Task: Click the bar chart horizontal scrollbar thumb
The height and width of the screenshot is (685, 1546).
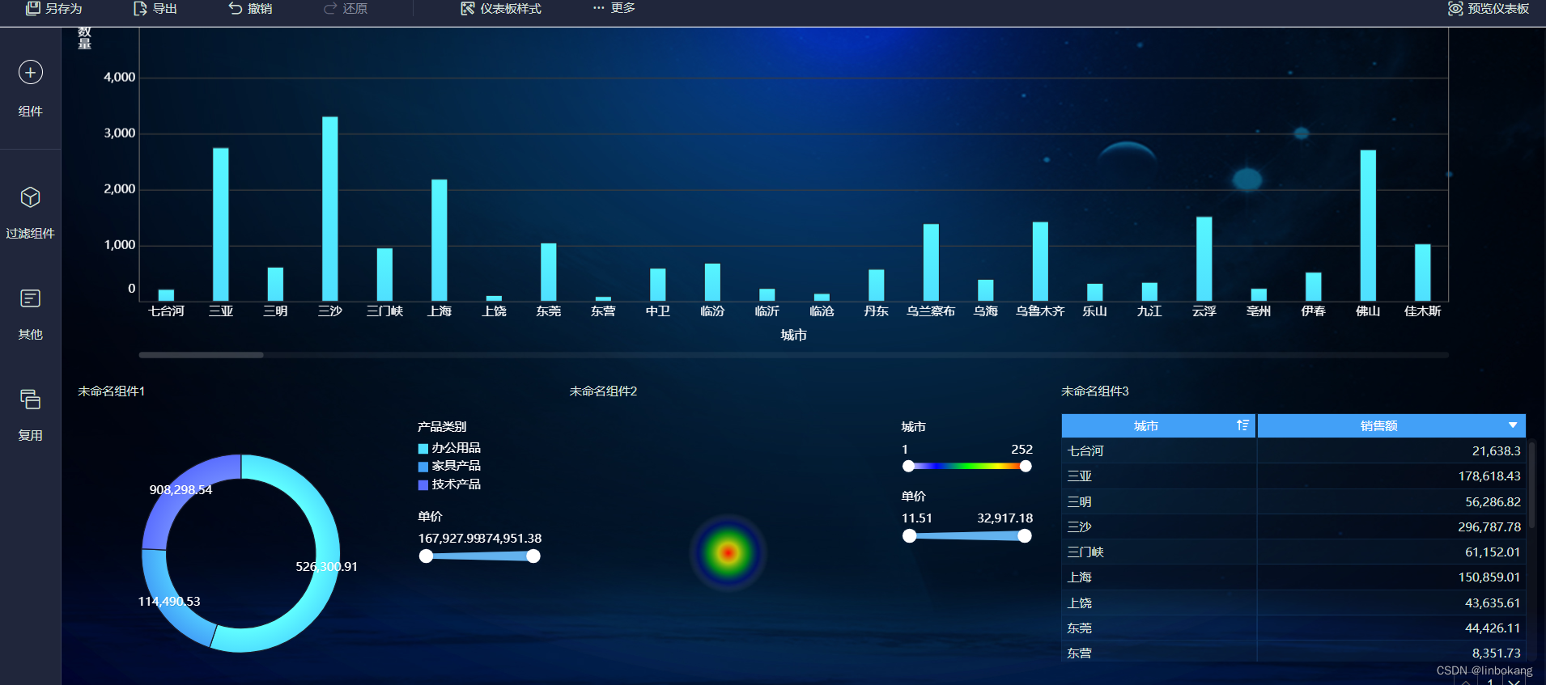Action: [x=201, y=355]
